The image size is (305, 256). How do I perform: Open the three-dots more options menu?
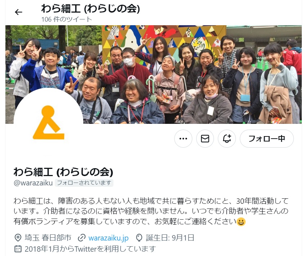183,139
